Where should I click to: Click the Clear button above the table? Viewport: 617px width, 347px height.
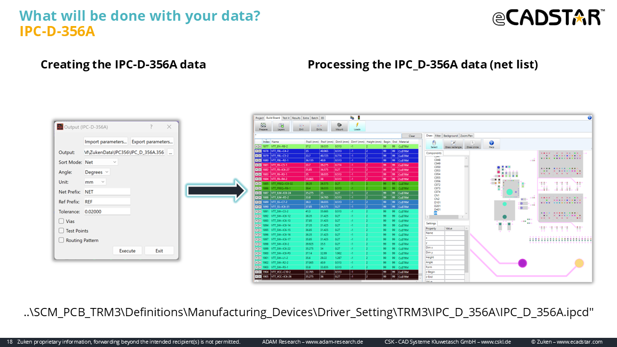412,136
